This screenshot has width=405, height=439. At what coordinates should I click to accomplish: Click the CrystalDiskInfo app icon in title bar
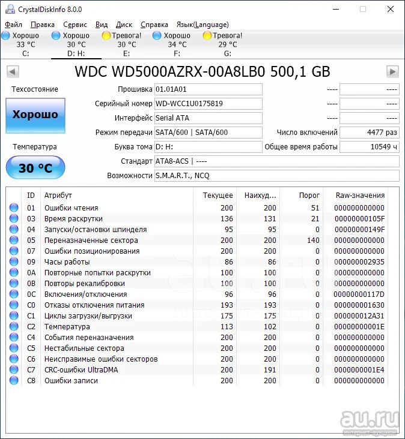10,9
